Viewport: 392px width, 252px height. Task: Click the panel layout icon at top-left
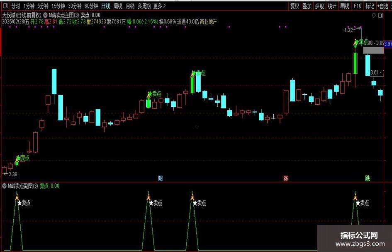point(5,5)
